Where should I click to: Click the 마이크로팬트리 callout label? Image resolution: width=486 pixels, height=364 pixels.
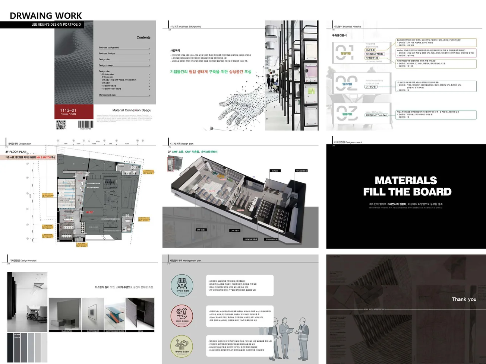pos(302,171)
